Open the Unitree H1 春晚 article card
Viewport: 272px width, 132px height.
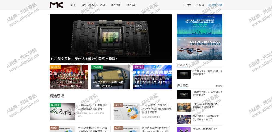pos(69,77)
